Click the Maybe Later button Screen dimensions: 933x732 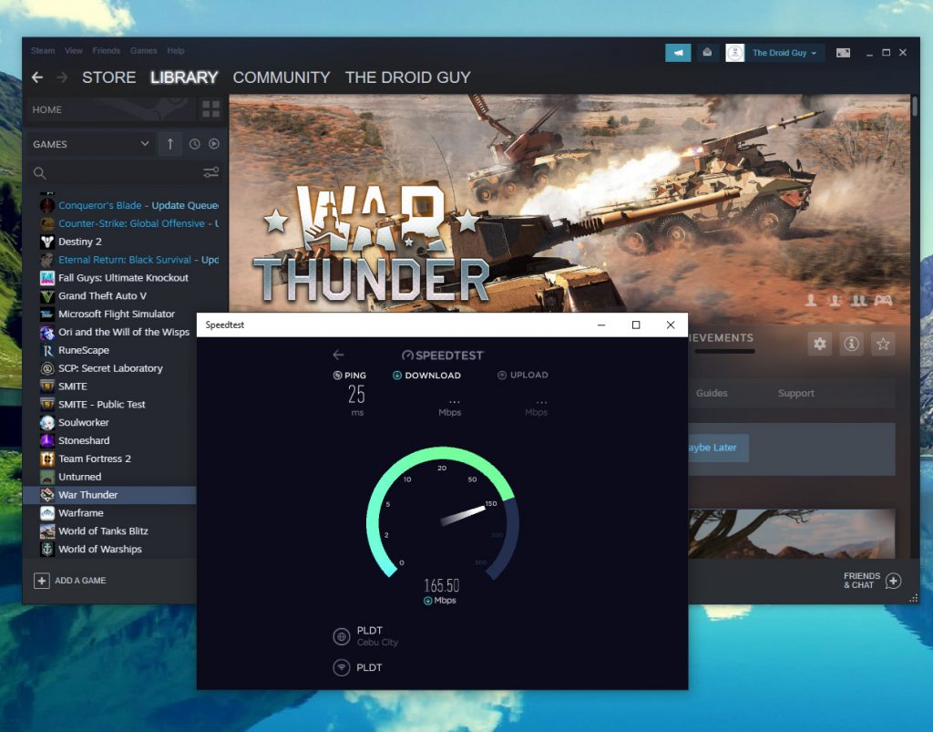719,448
